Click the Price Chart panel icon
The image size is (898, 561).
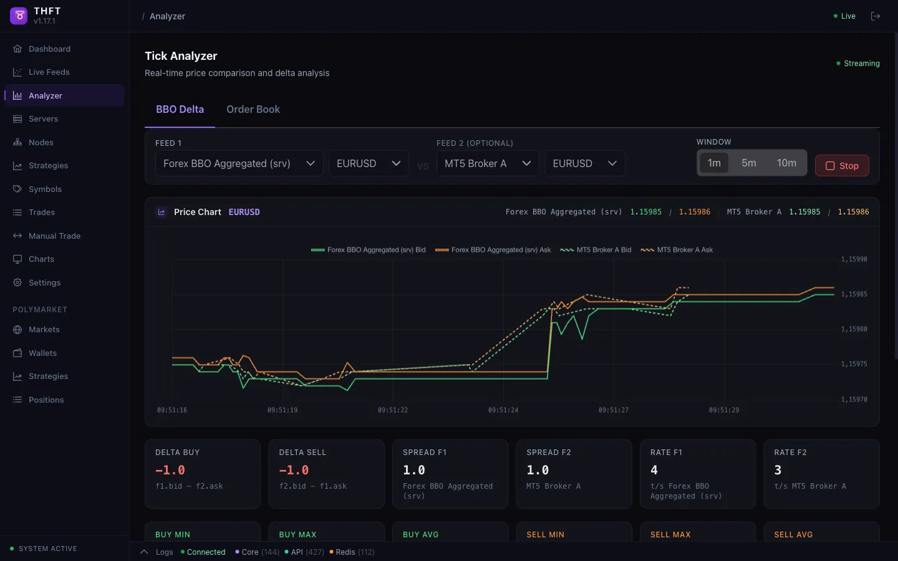161,212
